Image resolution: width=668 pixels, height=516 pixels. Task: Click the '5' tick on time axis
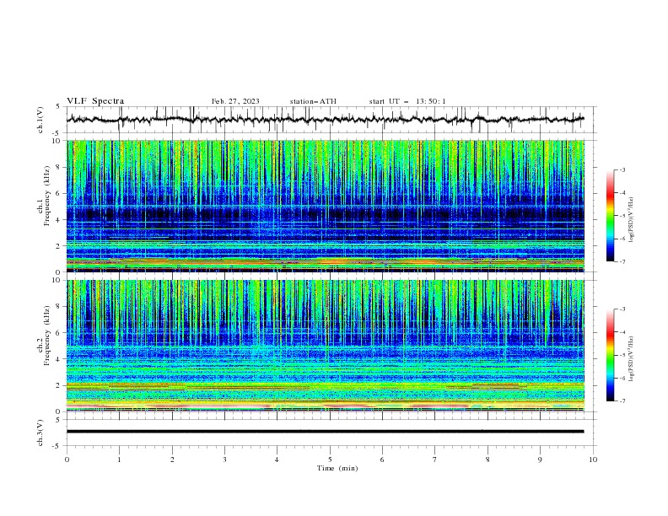(330, 460)
